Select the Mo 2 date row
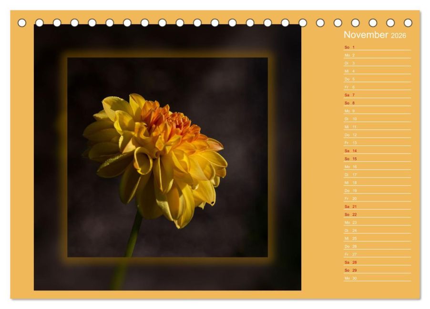Image resolution: width=430 pixels, height=309 pixels. [x=377, y=55]
